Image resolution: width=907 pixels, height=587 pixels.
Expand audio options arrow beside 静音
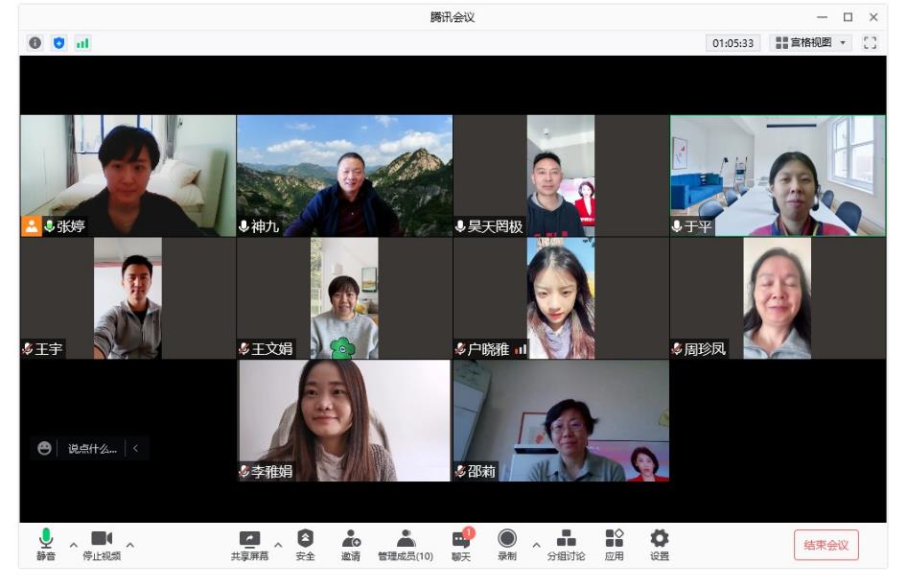[74, 545]
